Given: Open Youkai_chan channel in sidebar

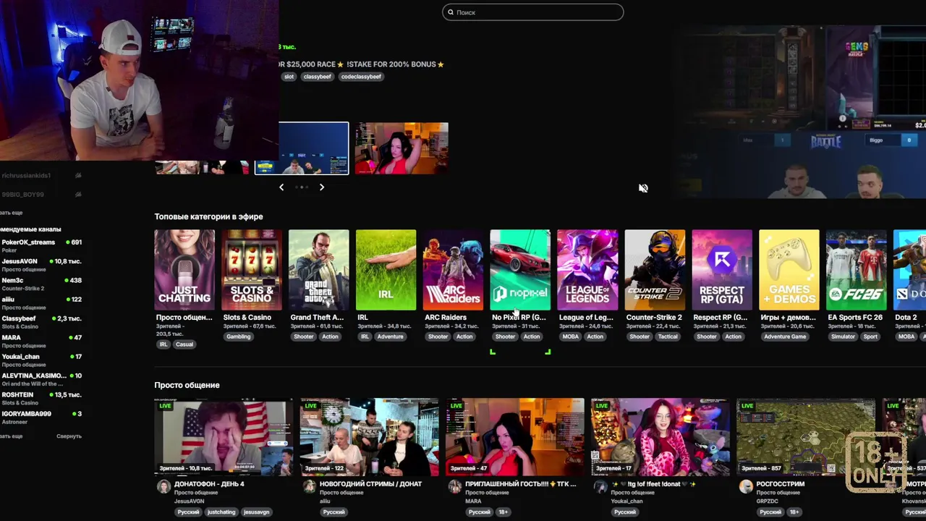Looking at the screenshot, I should tap(41, 360).
